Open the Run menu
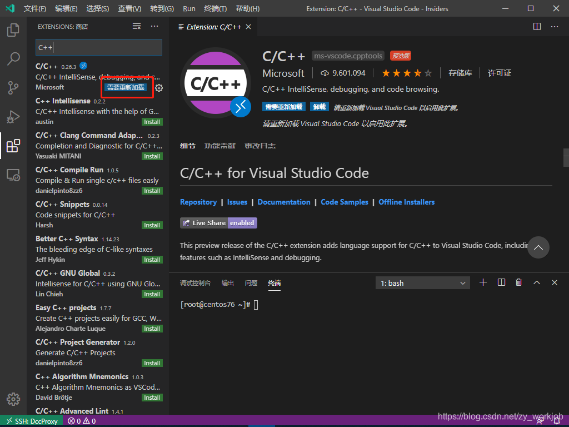The image size is (569, 427). tap(189, 8)
